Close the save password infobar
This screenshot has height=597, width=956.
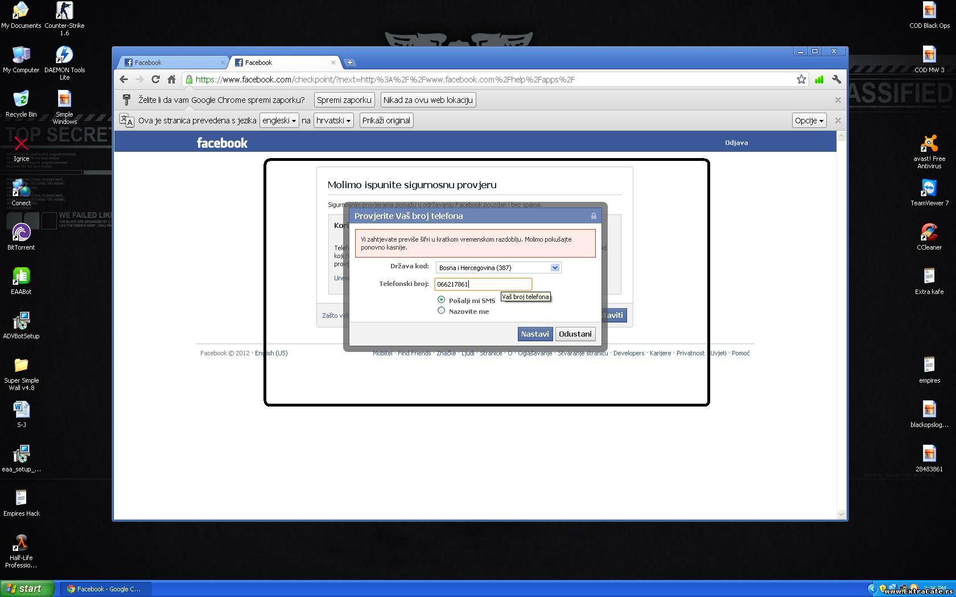[838, 100]
